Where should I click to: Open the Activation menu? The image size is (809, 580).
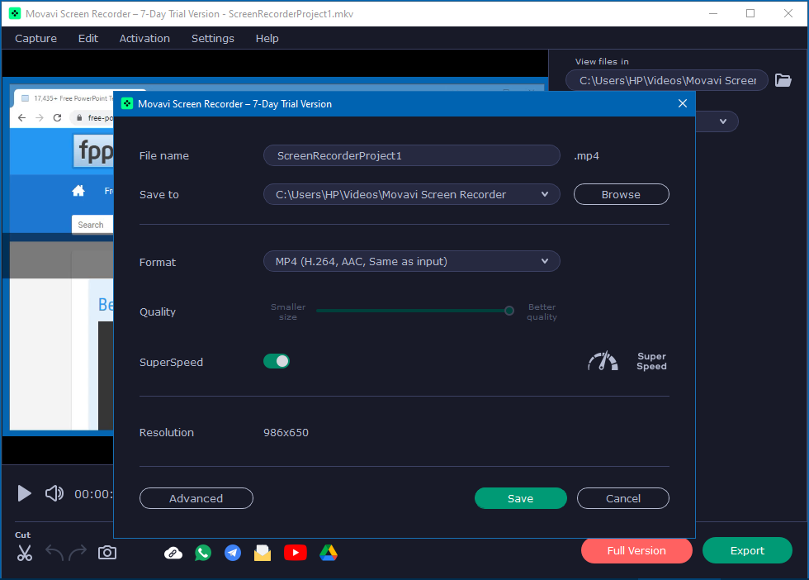(x=144, y=38)
